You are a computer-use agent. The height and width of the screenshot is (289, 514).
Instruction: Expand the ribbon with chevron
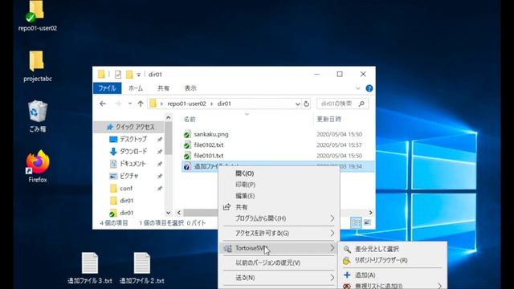pos(357,88)
